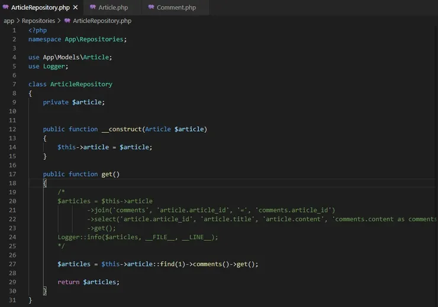Click the __construct function name
Viewport: 438px width, 307px height.
(x=121, y=129)
